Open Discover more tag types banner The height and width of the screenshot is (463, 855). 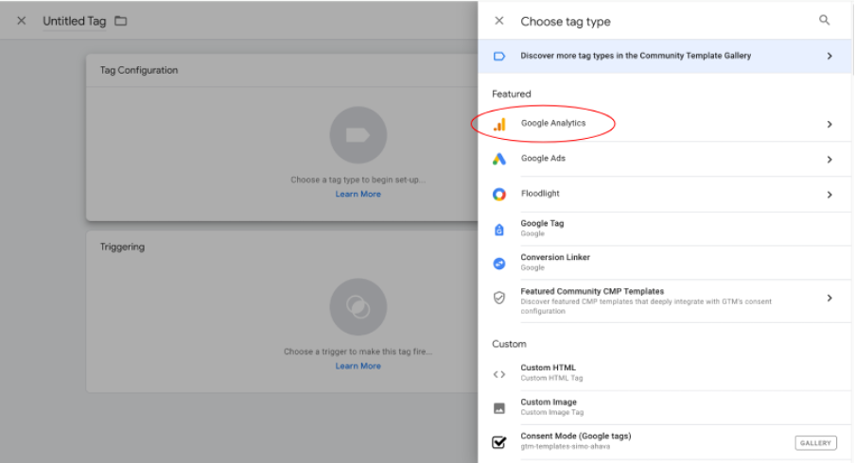tap(665, 56)
